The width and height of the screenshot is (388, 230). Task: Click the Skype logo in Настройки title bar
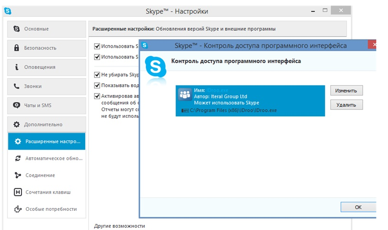pyautogui.click(x=7, y=11)
